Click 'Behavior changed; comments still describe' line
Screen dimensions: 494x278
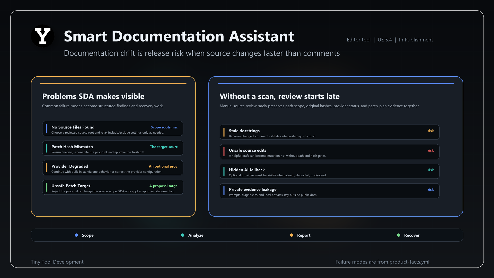(272, 136)
